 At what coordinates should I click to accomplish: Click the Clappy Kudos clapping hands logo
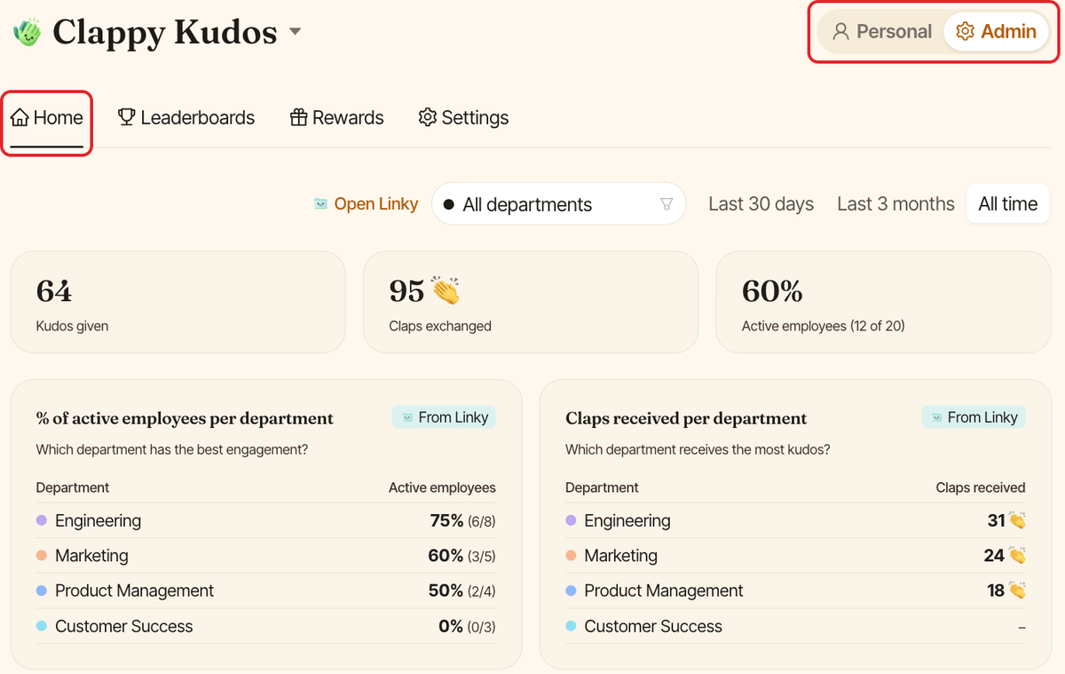click(28, 33)
